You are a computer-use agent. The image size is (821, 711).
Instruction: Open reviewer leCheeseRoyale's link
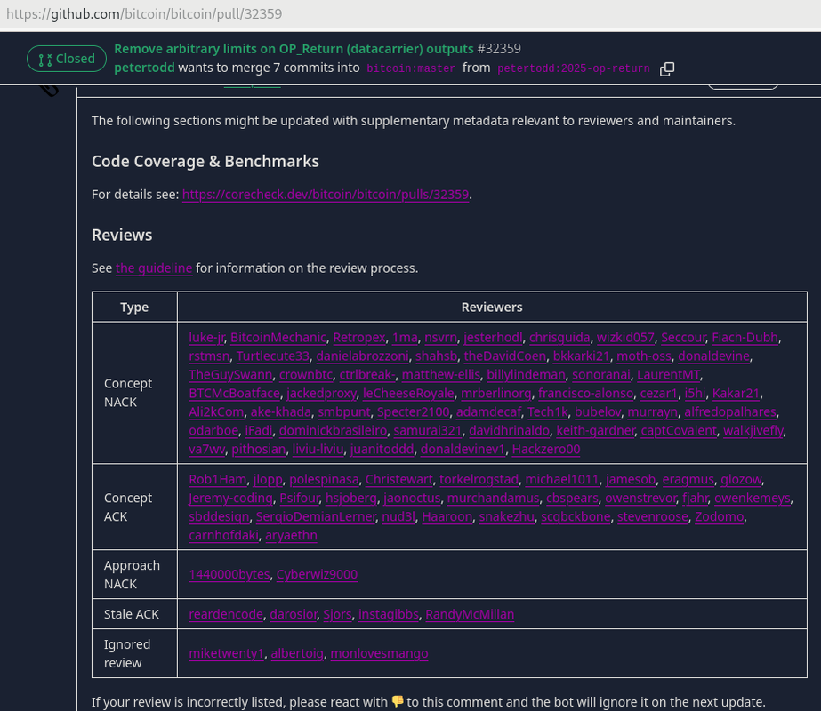tap(408, 394)
